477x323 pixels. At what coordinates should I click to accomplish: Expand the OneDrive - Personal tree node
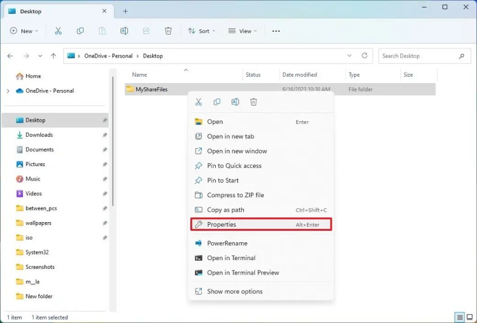(x=8, y=91)
